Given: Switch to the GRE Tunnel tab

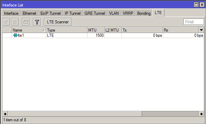Looking at the screenshot, I should (x=95, y=13).
